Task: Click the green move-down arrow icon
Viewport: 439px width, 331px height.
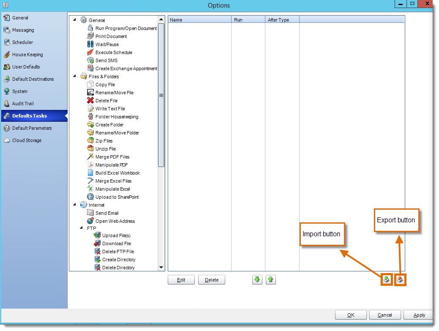Action: (257, 279)
